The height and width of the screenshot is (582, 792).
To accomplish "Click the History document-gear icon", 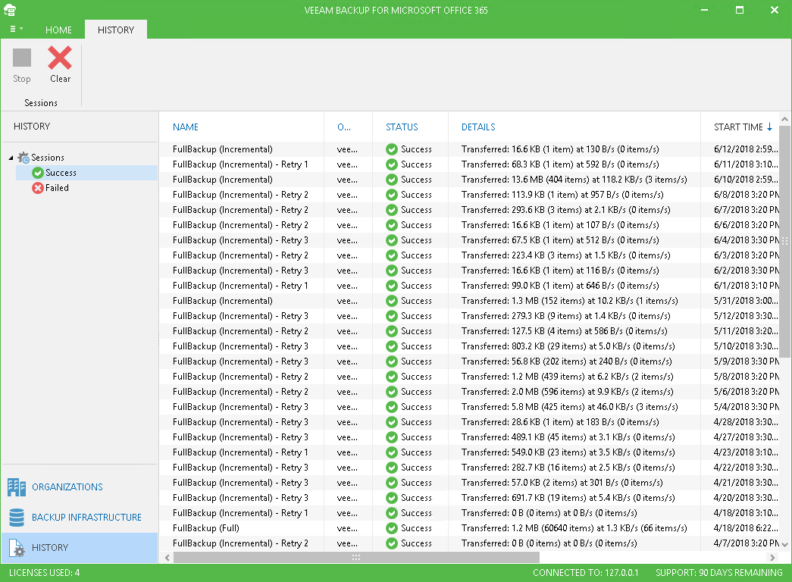I will [17, 548].
